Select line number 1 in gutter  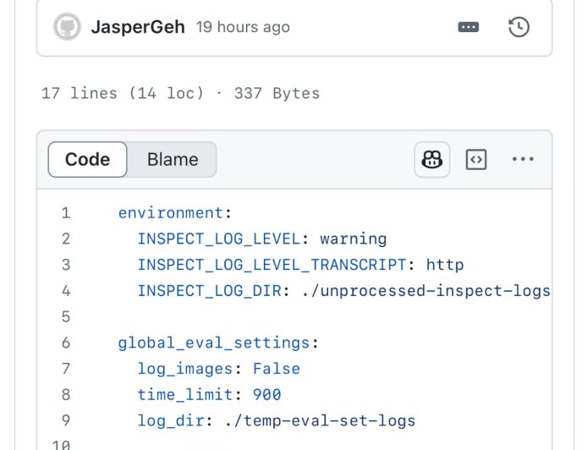66,213
